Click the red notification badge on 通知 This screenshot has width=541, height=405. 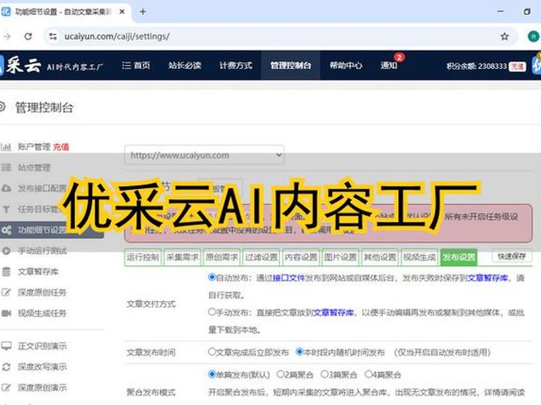pyautogui.click(x=399, y=57)
